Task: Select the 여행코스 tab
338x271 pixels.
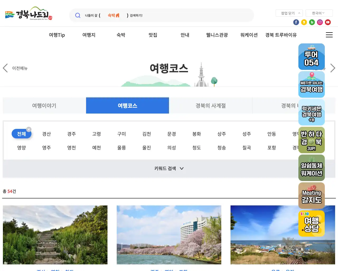Action: coord(128,106)
